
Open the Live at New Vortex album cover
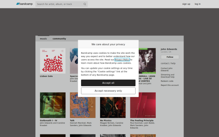pos(147,61)
